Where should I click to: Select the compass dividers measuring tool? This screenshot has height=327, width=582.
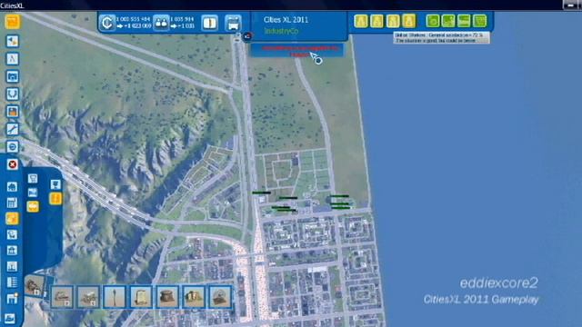tap(12, 58)
